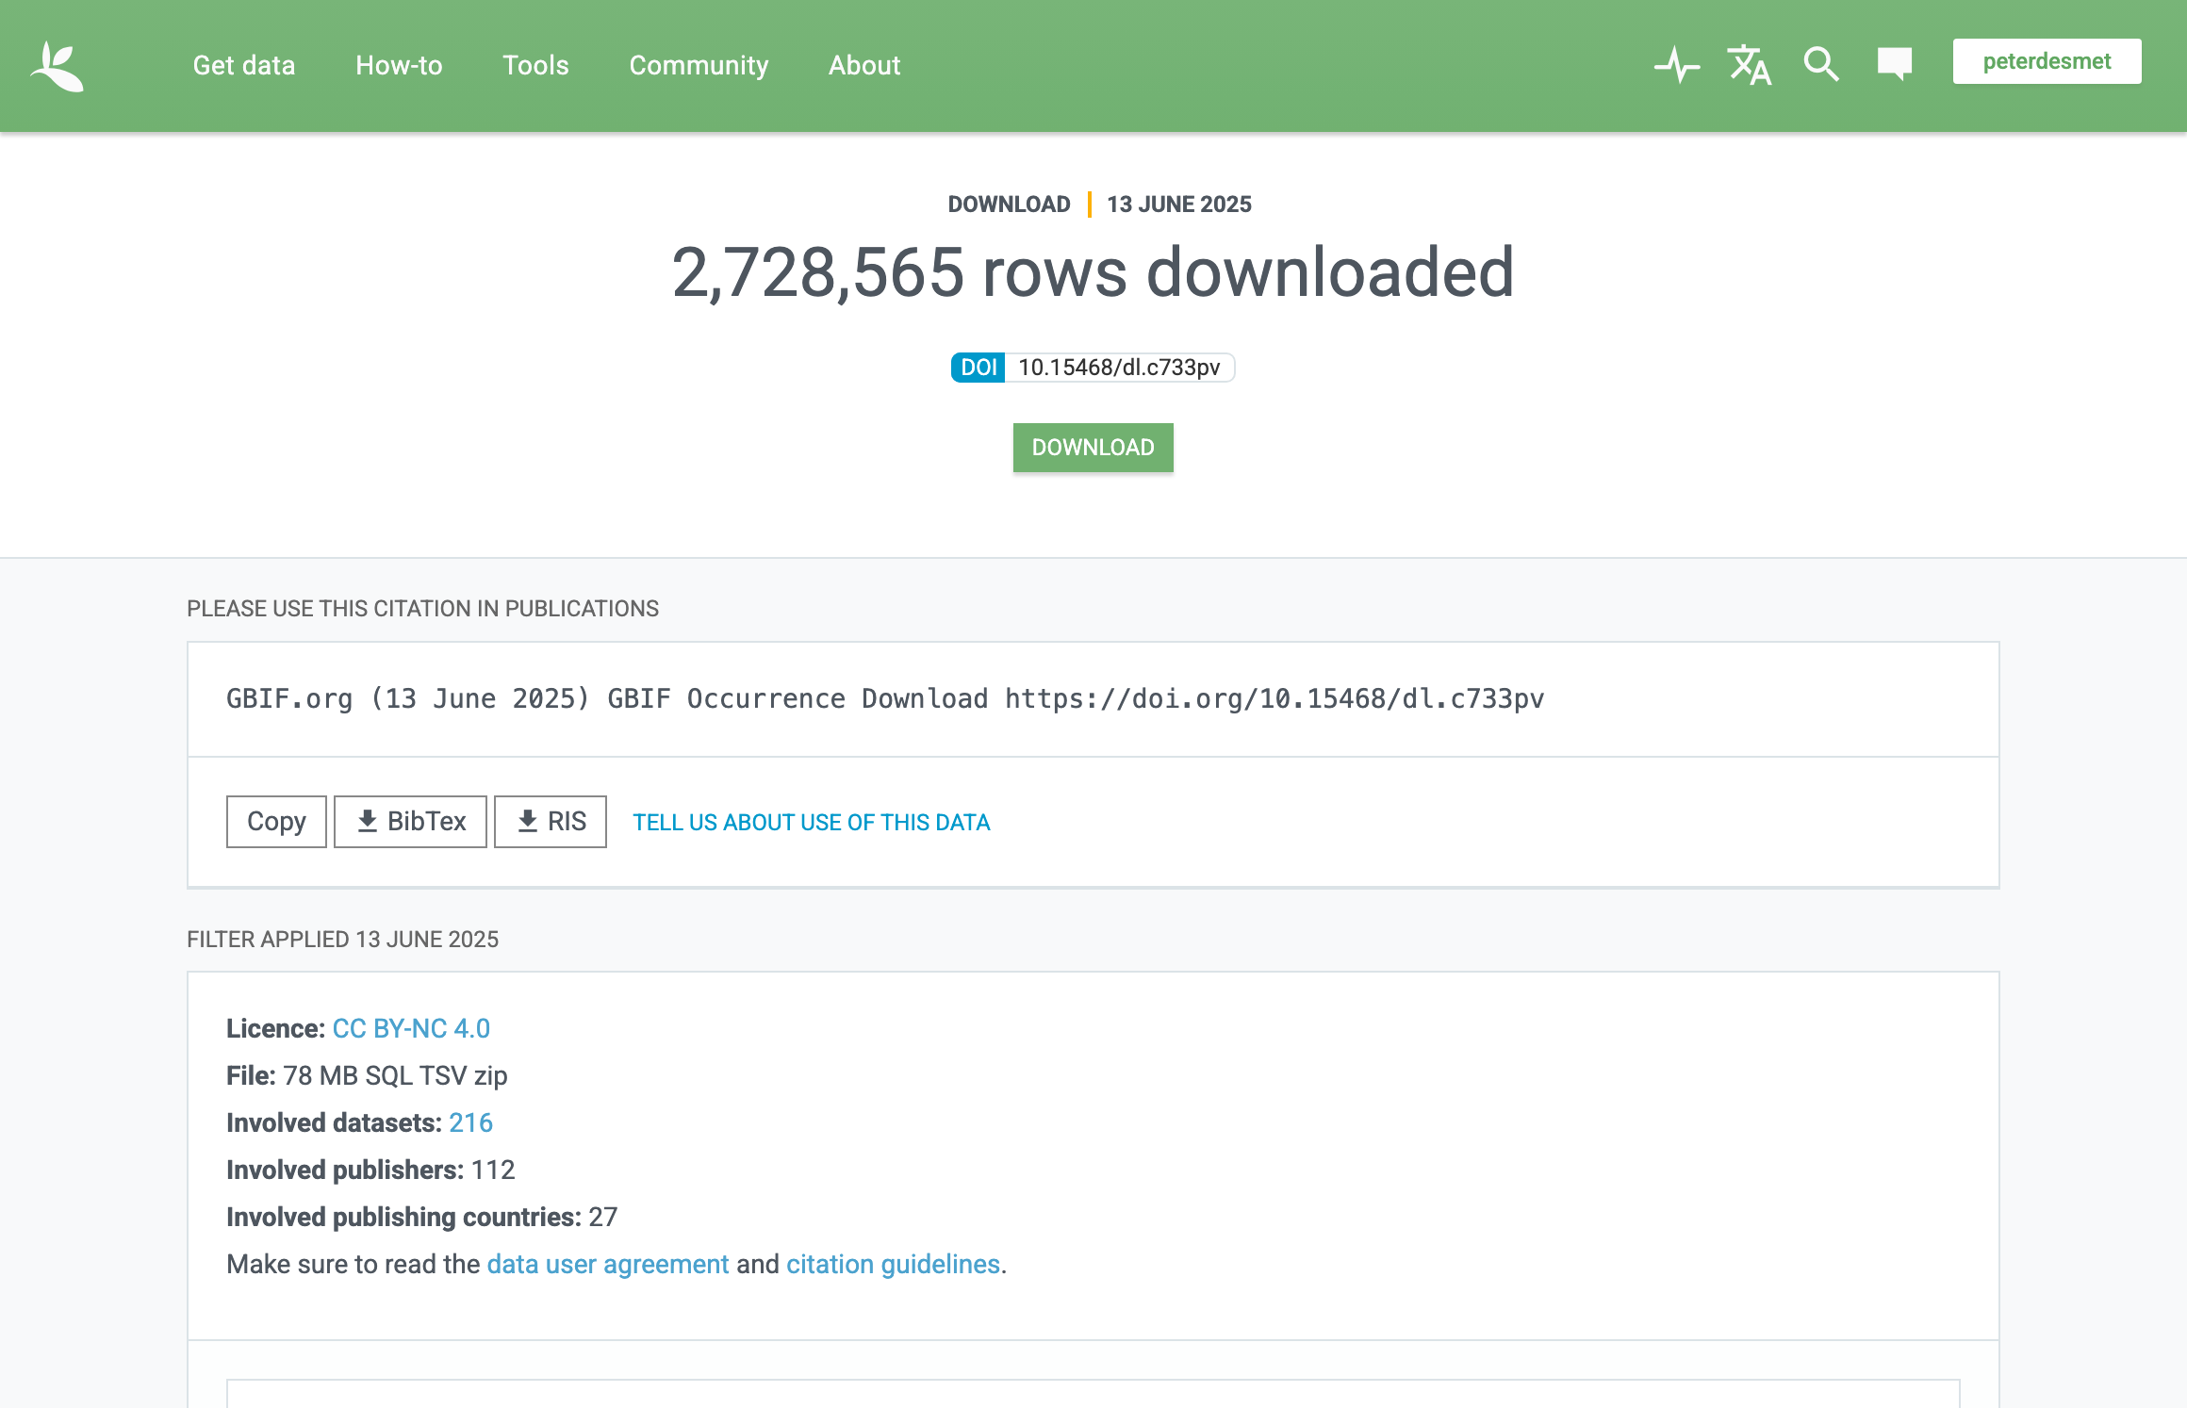Screen dimensions: 2187x1408
Task: Click the 'File: 78 MB SQL TSV zip' line
Action: 367,1075
